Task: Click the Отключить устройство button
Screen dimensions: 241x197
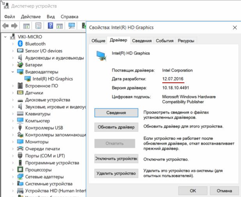Action: [116, 159]
